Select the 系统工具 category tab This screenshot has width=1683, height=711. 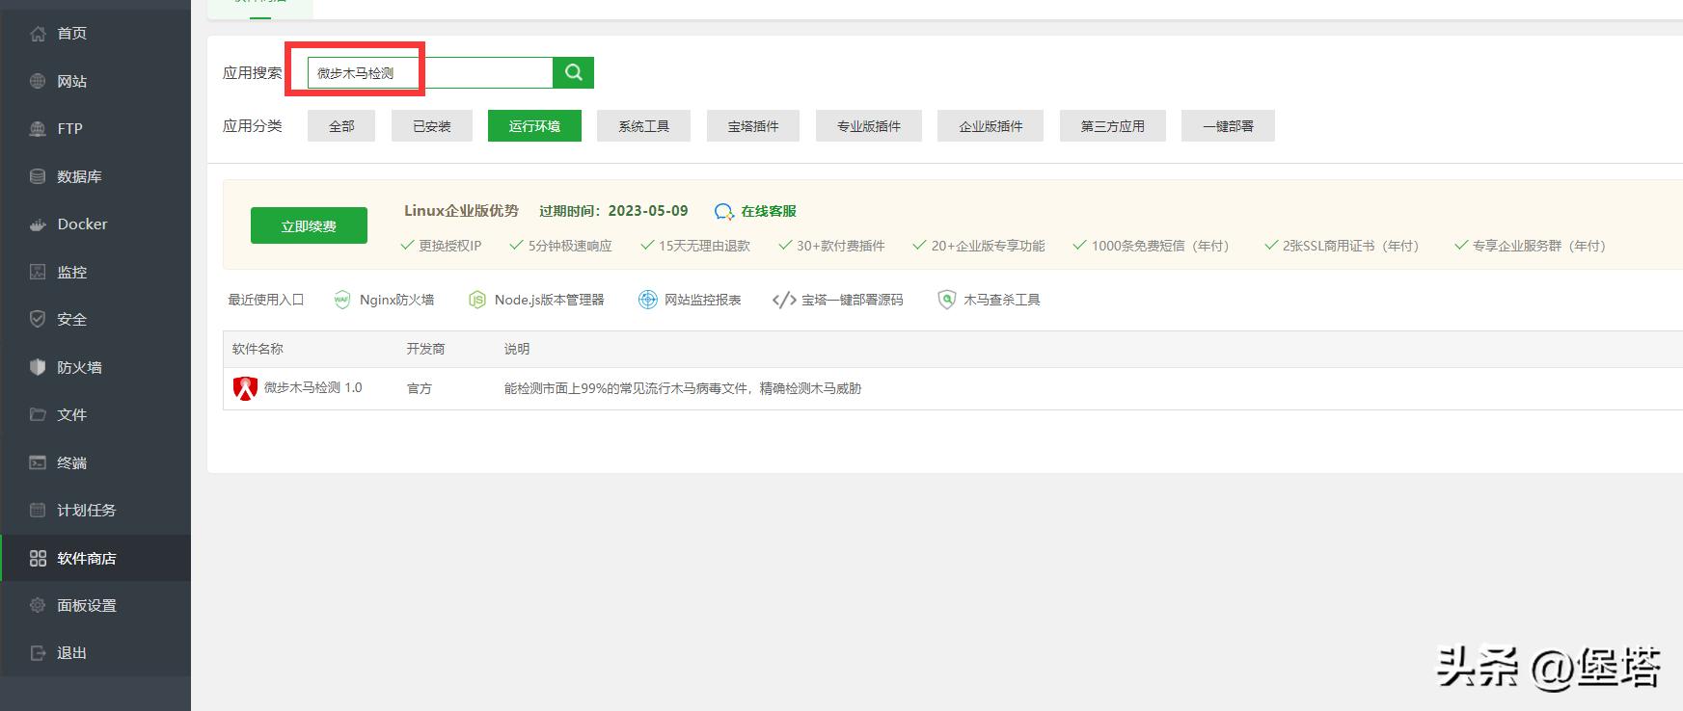tap(643, 126)
